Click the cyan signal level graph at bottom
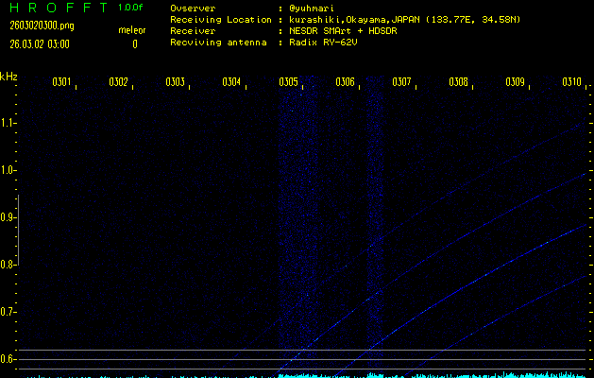This screenshot has height=378, width=594. [434, 374]
